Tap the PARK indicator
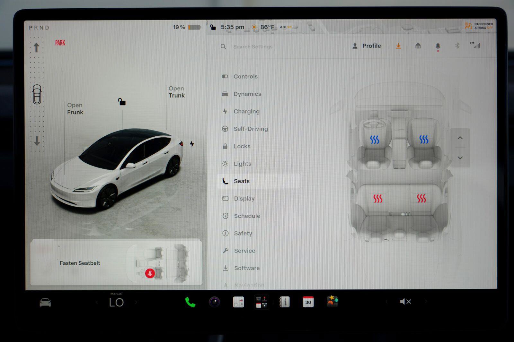The image size is (514, 342). tap(60, 43)
